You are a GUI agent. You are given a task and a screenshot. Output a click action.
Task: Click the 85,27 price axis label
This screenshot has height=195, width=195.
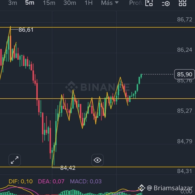tap(184, 111)
